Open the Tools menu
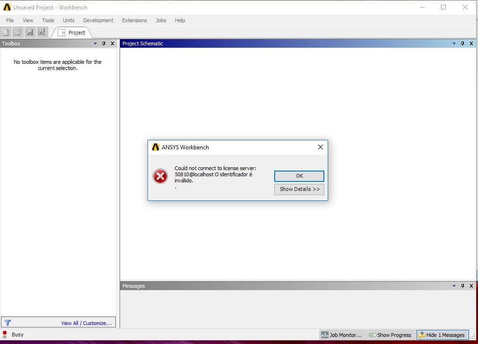 pos(48,20)
